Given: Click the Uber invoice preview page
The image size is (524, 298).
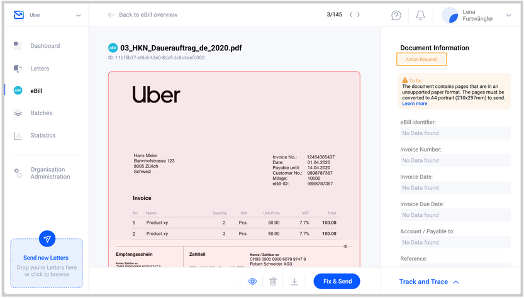Looking at the screenshot, I should pos(234,169).
